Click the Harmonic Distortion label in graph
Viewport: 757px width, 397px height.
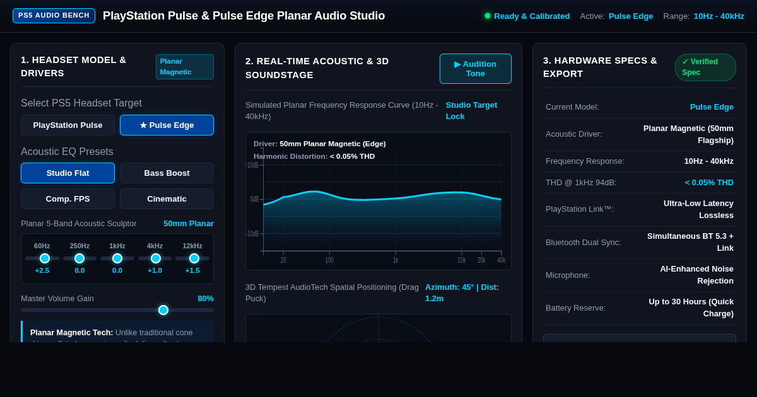tap(314, 156)
